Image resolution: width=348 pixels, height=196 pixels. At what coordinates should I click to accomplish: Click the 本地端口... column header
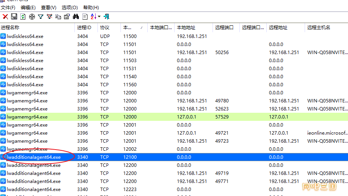[161, 28]
